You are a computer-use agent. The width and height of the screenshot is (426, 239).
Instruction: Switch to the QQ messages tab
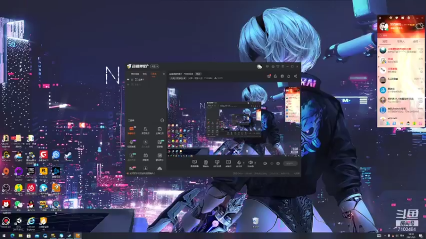[385, 41]
